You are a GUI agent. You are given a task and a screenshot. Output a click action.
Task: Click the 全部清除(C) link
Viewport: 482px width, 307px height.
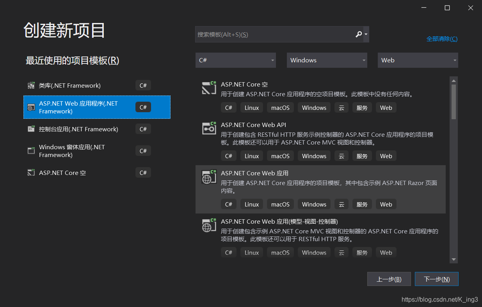point(442,39)
